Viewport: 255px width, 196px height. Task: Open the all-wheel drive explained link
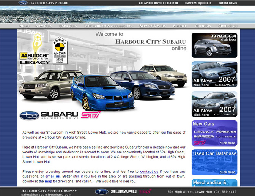point(158,3)
